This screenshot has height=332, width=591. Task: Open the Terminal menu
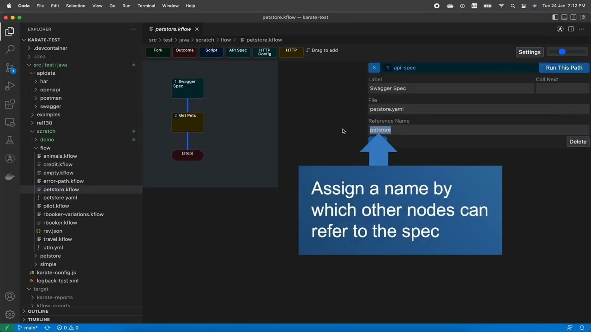(x=146, y=6)
